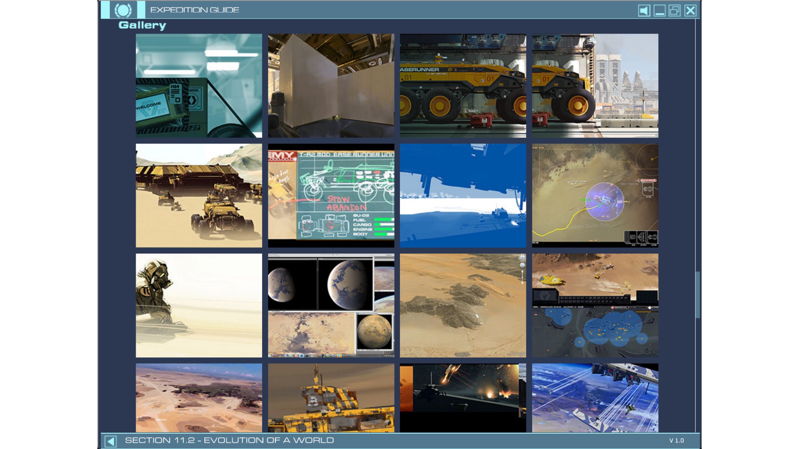799x449 pixels.
Task: Open the Welcome sign teal concept thumbnail
Action: [199, 86]
